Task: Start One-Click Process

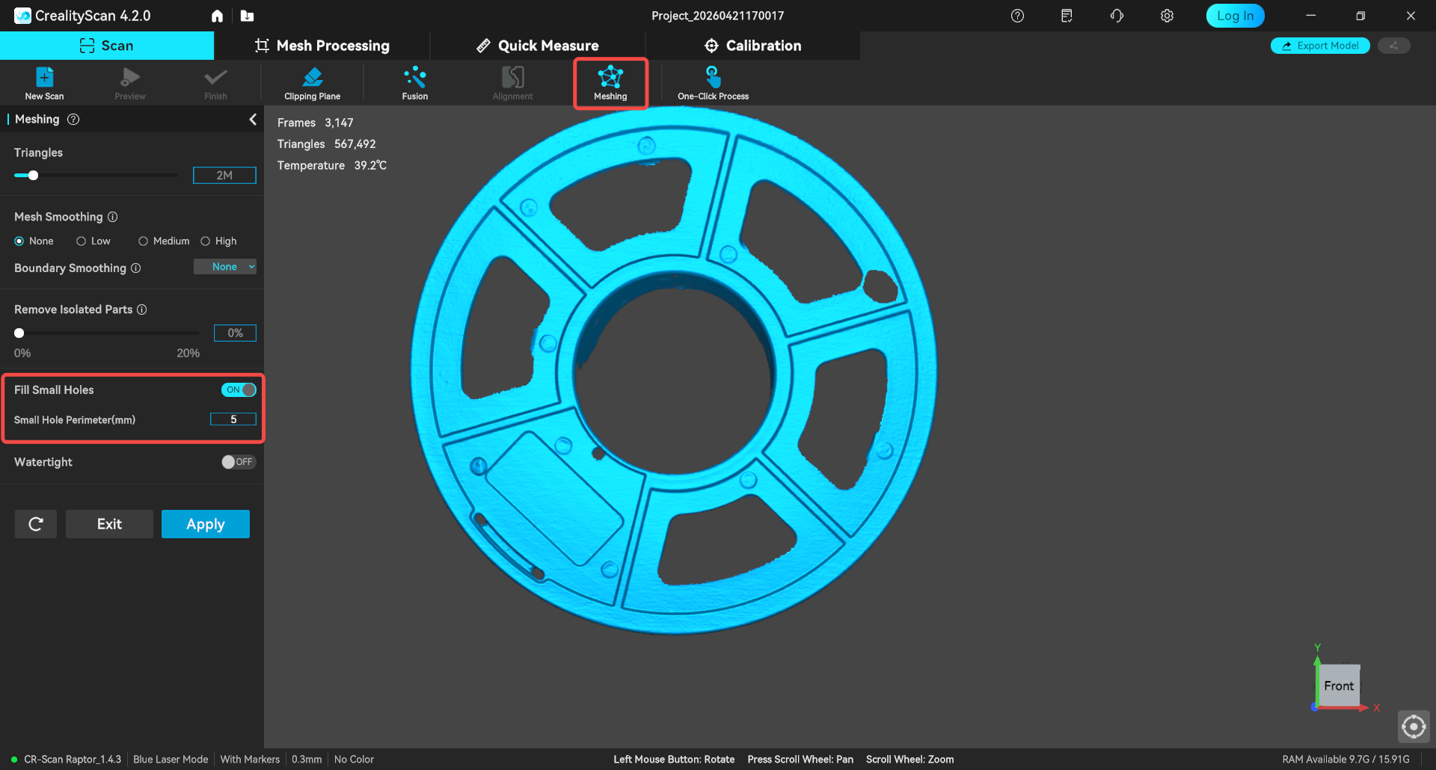Action: pyautogui.click(x=713, y=82)
